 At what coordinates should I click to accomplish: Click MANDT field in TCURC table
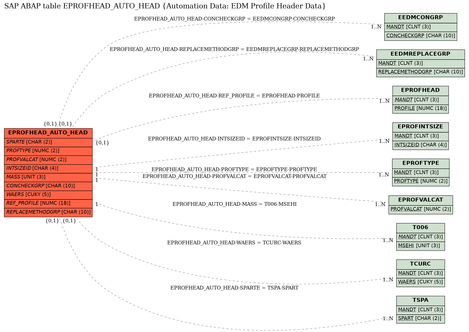click(420, 273)
